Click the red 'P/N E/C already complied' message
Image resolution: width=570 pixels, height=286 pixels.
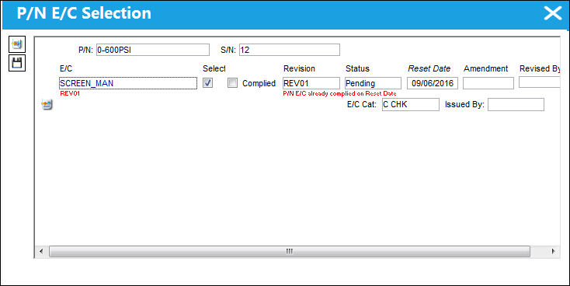[339, 93]
